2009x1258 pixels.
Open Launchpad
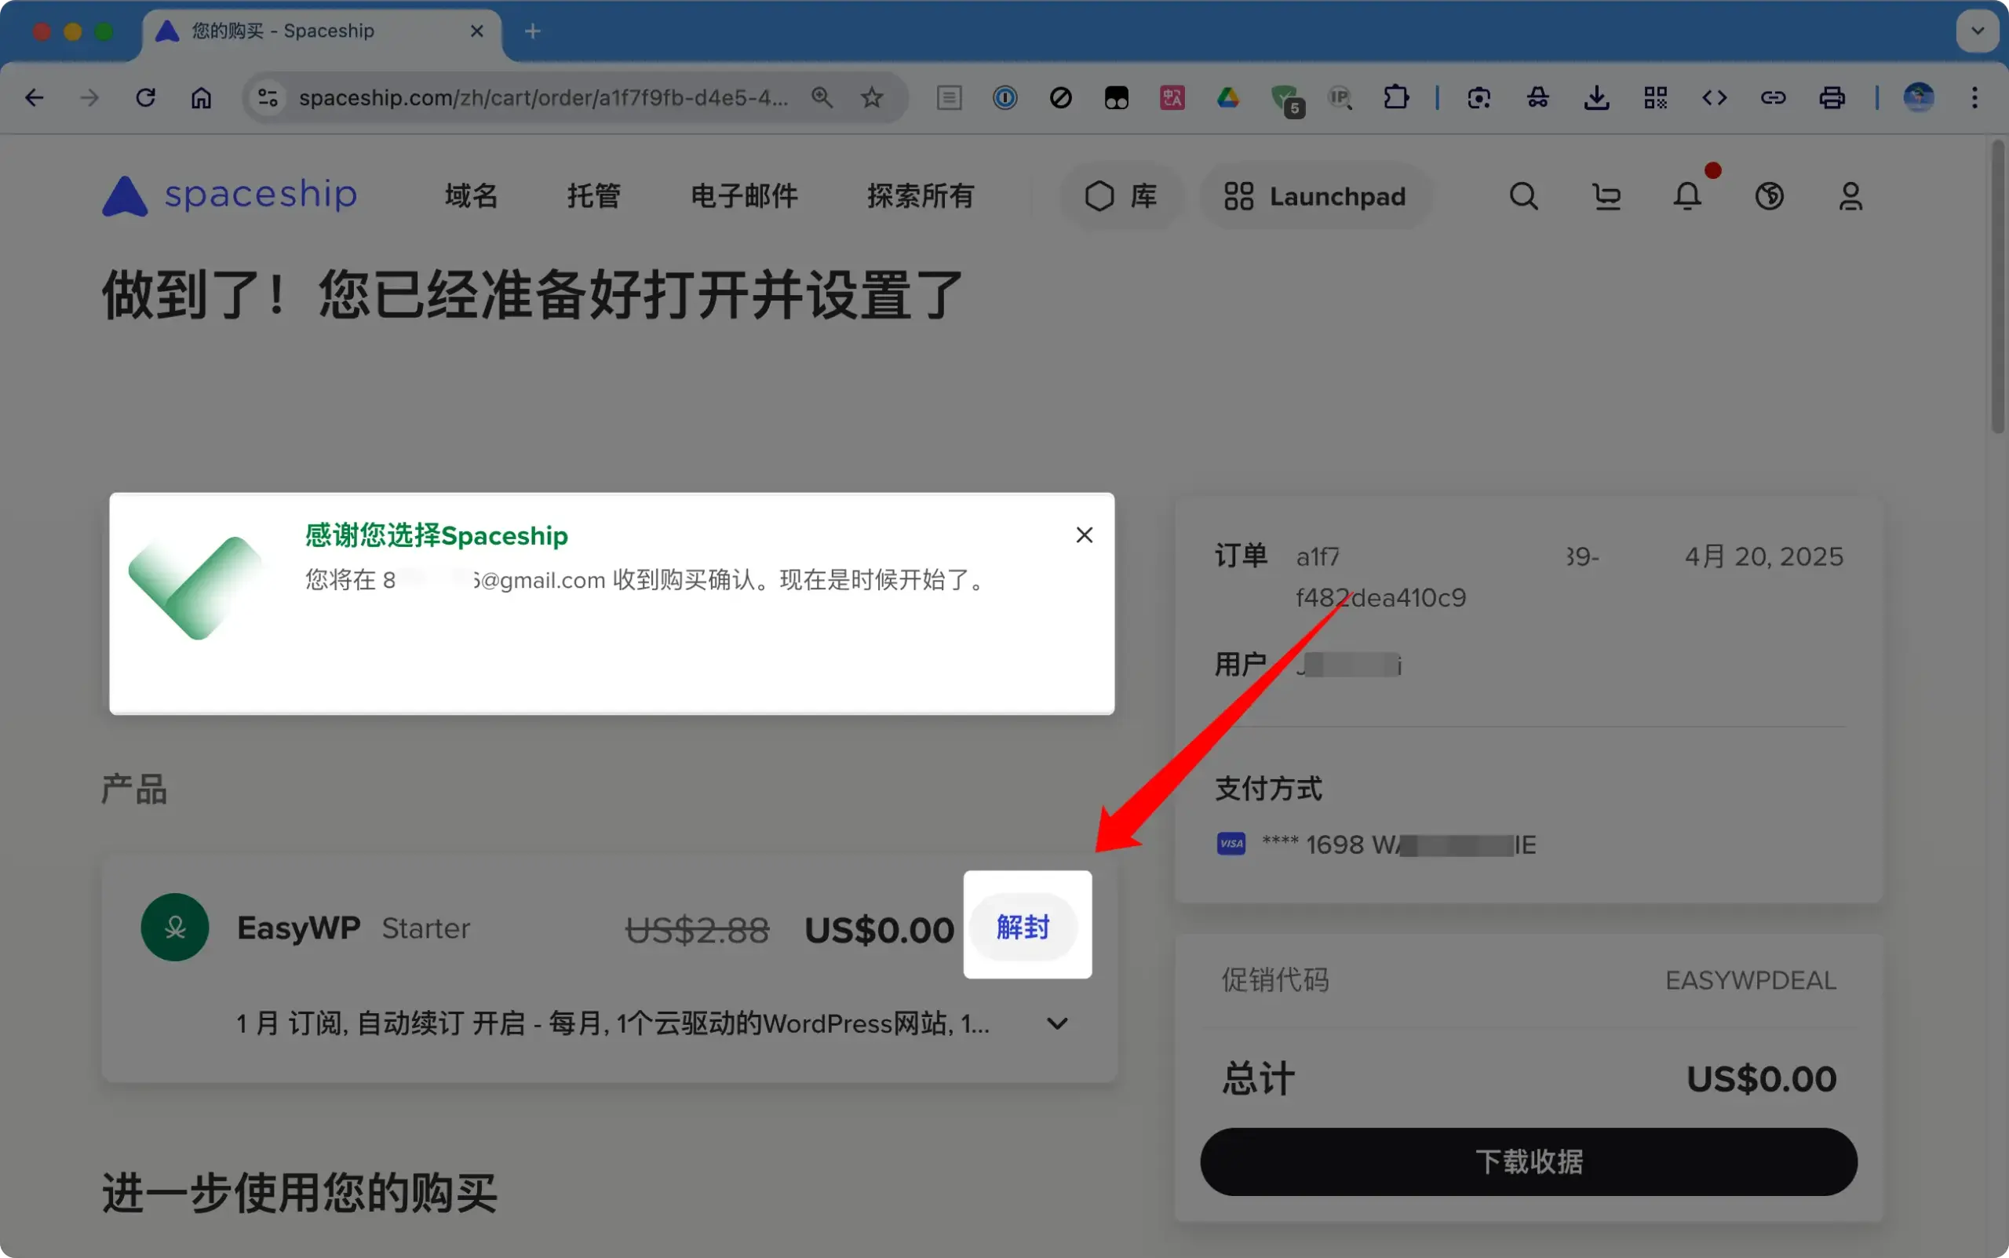coord(1316,196)
